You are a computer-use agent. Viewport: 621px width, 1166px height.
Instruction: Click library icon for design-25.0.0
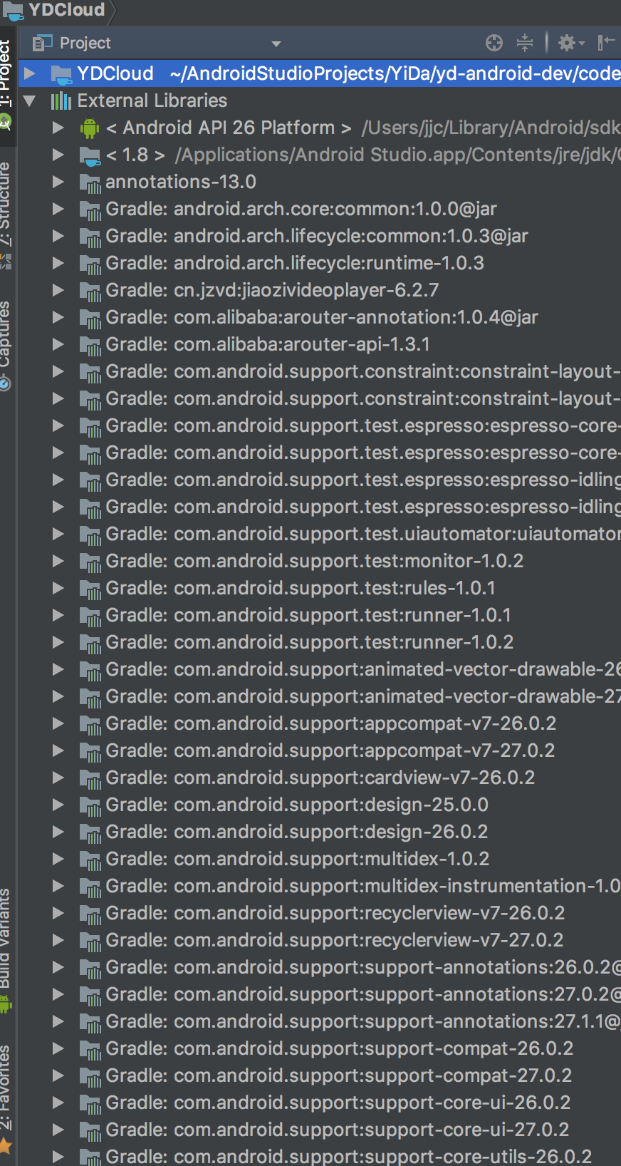pos(90,806)
